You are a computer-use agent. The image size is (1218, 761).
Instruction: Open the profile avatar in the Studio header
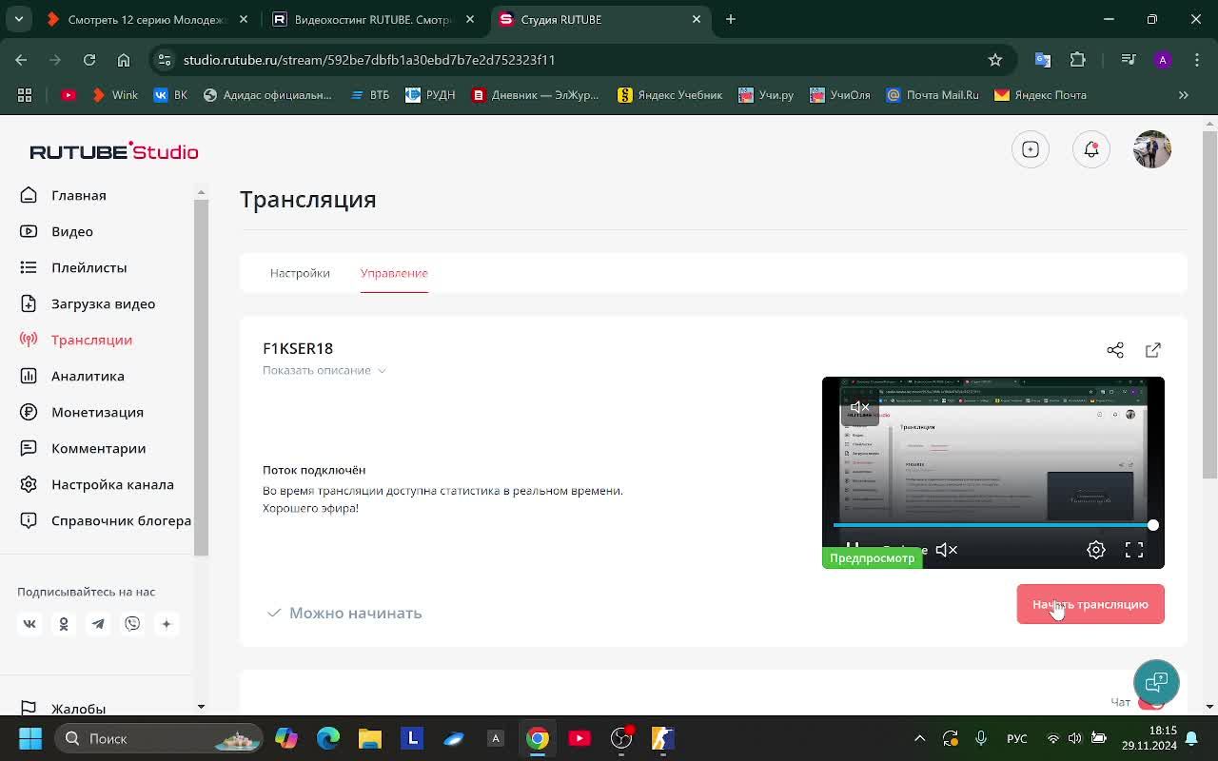pyautogui.click(x=1152, y=149)
